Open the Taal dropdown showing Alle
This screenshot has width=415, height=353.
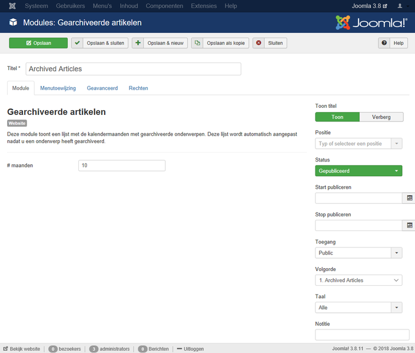point(358,308)
